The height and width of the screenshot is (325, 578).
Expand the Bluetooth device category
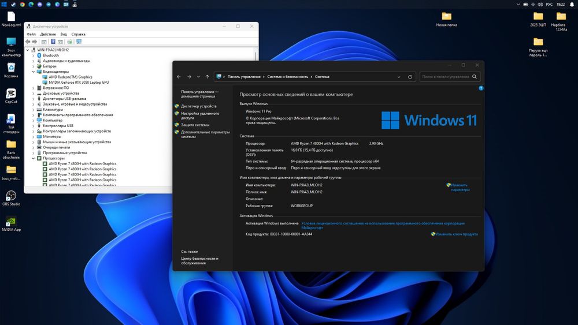[x=34, y=55]
